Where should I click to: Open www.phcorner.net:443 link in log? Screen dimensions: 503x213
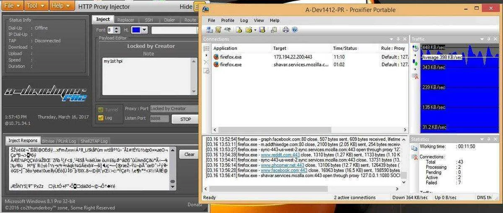click(x=282, y=165)
